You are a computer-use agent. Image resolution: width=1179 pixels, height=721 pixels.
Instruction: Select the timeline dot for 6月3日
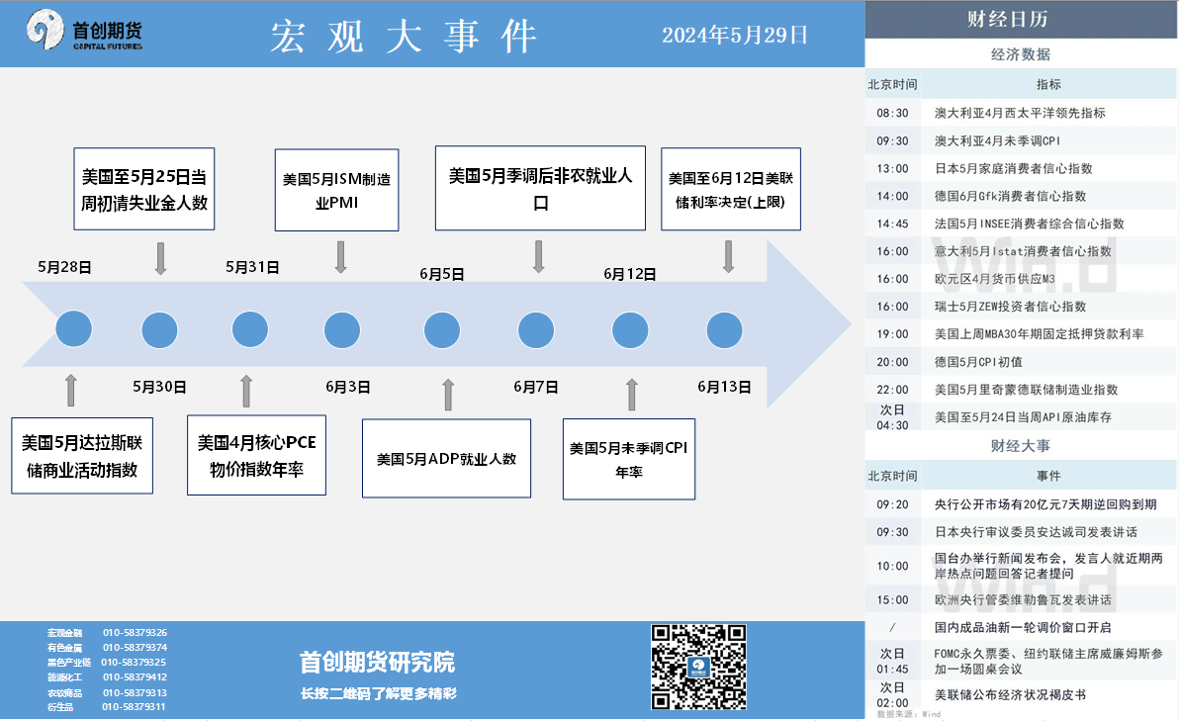(342, 330)
